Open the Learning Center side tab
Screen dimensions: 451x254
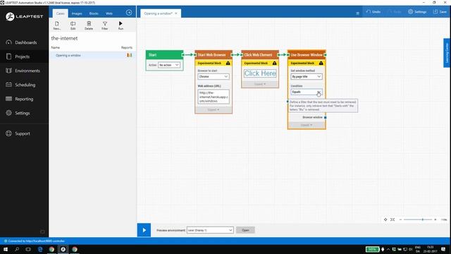point(447,53)
